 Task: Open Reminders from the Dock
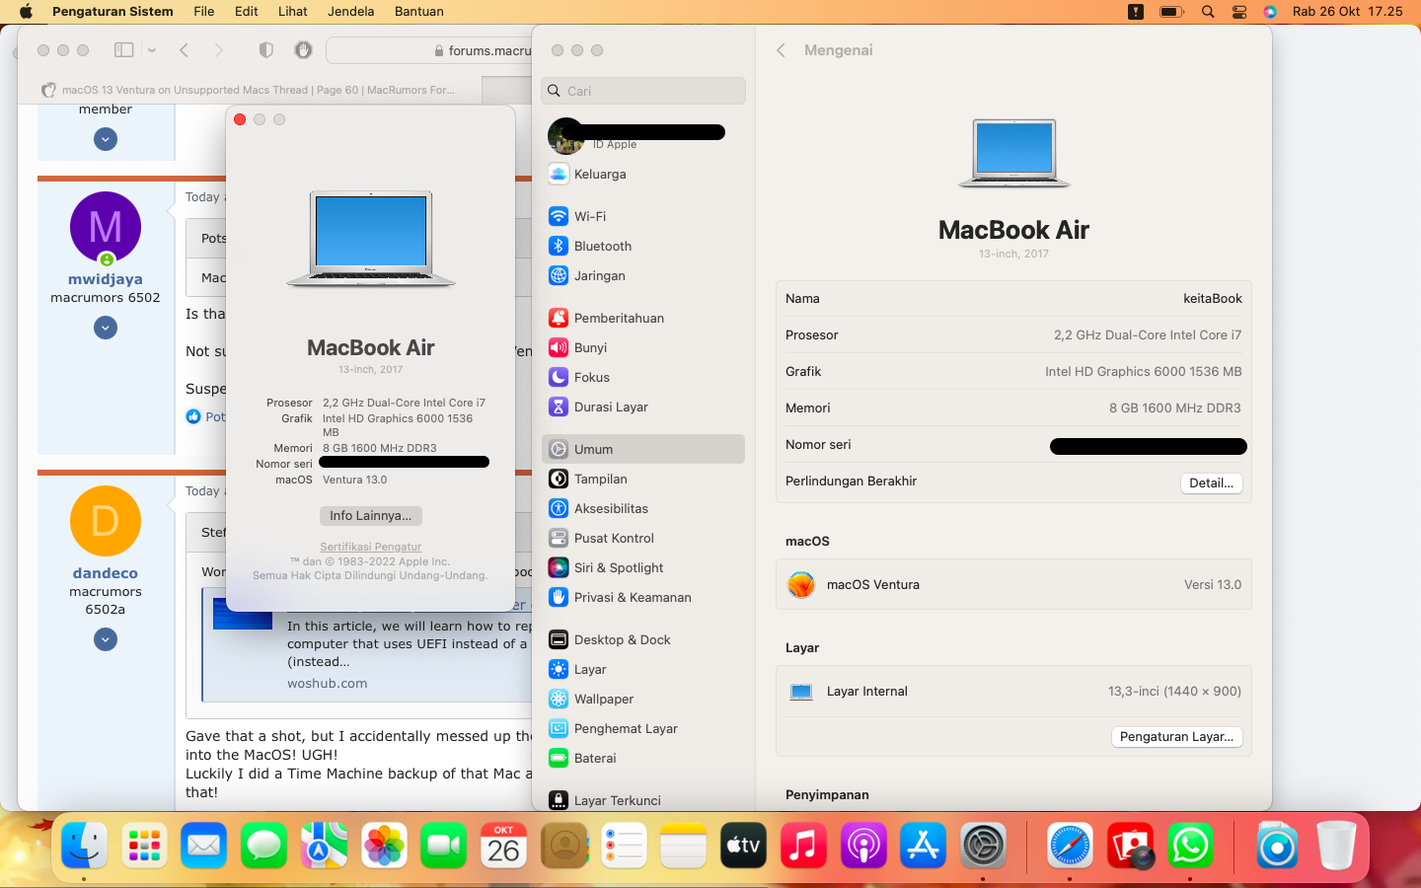624,846
